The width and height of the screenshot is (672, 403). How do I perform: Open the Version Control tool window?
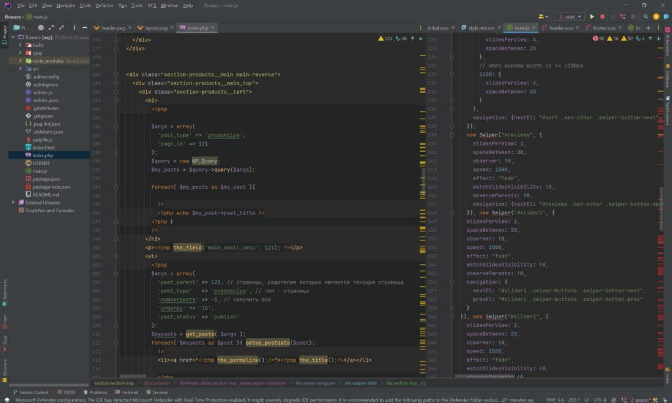(x=30, y=392)
